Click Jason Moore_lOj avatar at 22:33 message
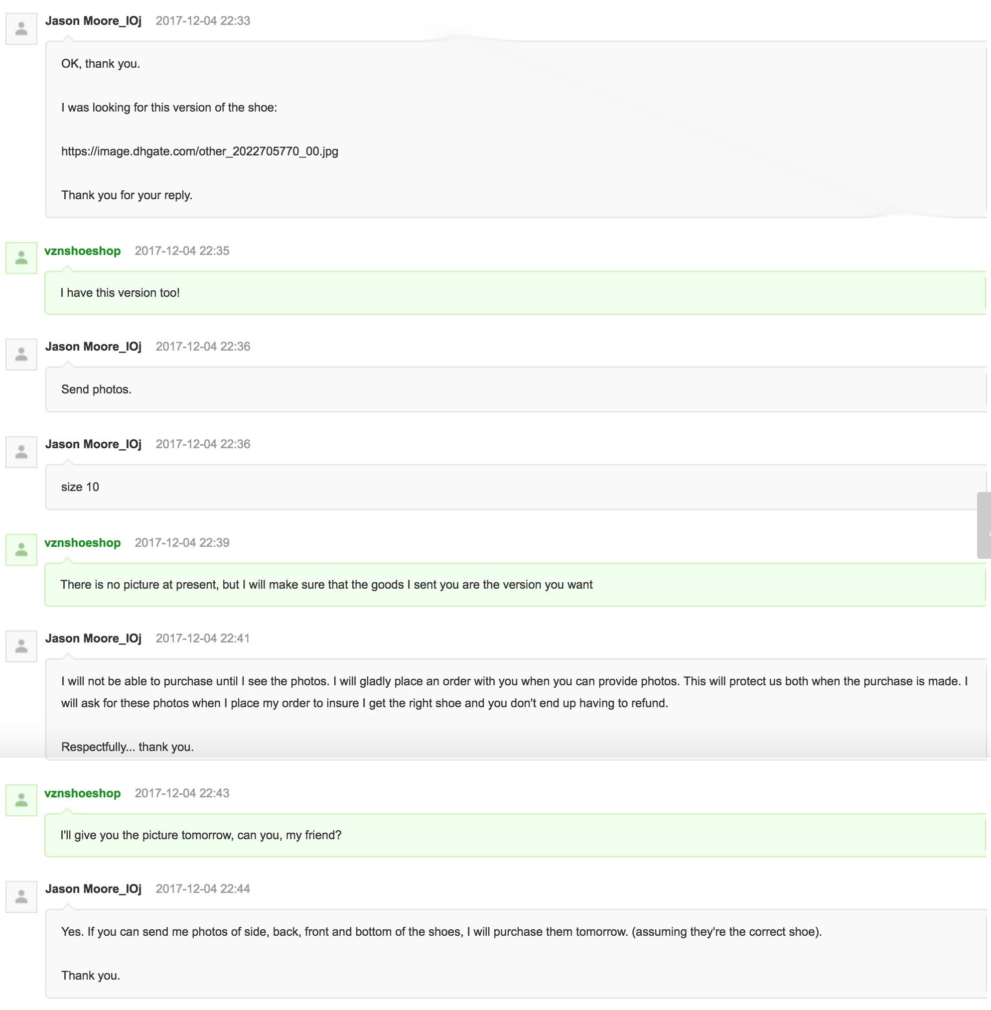The height and width of the screenshot is (1010, 991). (x=21, y=28)
